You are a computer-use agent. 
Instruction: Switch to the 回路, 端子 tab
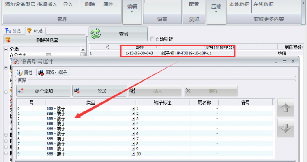pos(53,73)
